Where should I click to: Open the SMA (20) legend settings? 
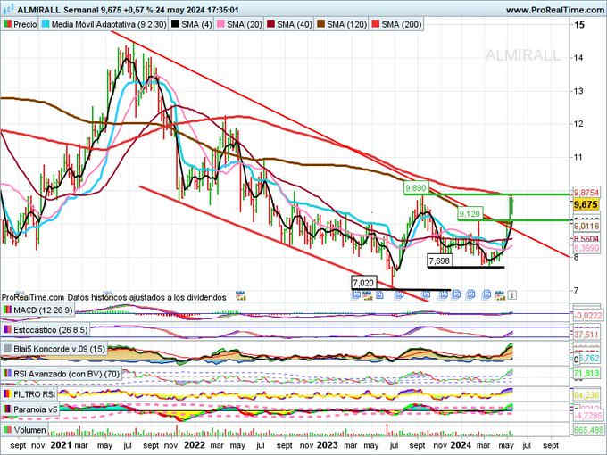coord(239,24)
